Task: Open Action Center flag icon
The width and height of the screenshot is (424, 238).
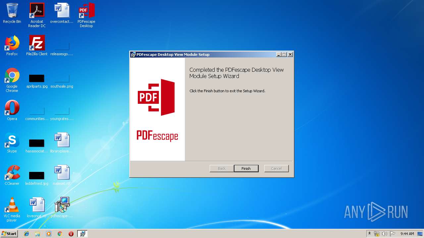Action: click(x=392, y=234)
